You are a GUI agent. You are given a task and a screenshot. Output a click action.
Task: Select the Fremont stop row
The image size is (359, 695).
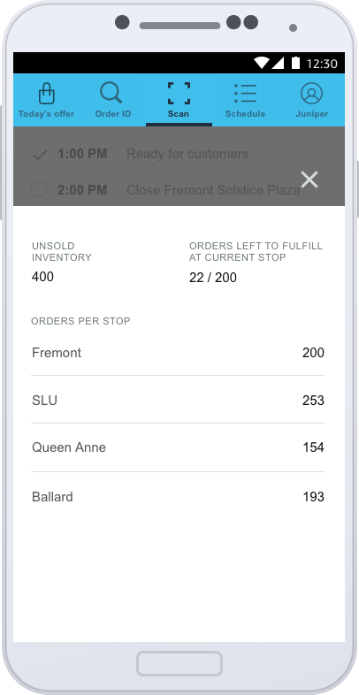tap(178, 353)
